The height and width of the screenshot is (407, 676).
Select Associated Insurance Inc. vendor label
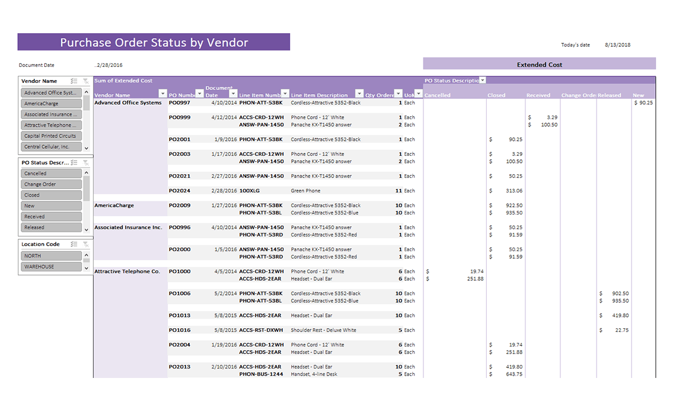(x=129, y=227)
